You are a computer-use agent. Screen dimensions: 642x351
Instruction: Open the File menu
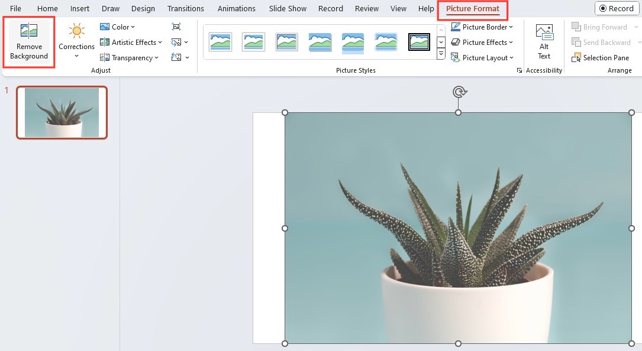coord(15,8)
